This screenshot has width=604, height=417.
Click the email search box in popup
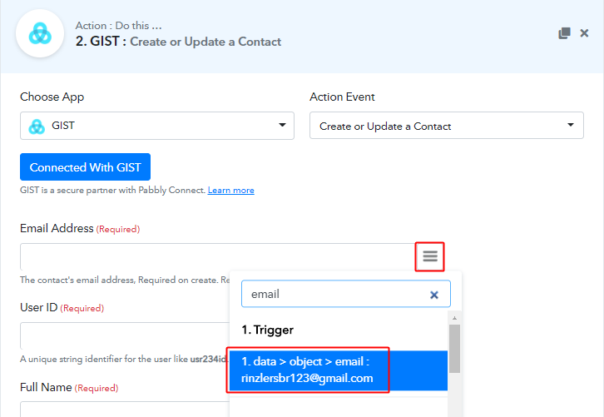346,294
